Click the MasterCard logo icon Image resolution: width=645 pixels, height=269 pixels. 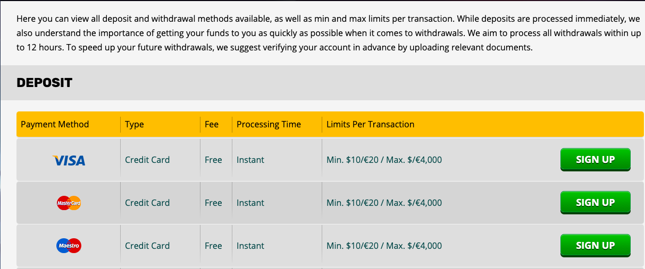pyautogui.click(x=69, y=203)
